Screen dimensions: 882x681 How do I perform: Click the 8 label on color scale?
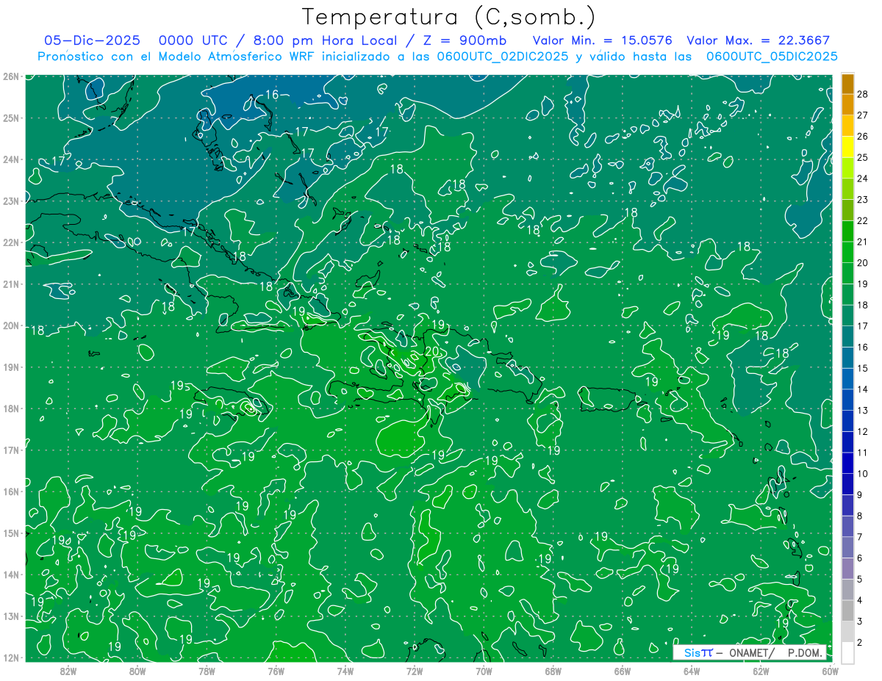[860, 516]
